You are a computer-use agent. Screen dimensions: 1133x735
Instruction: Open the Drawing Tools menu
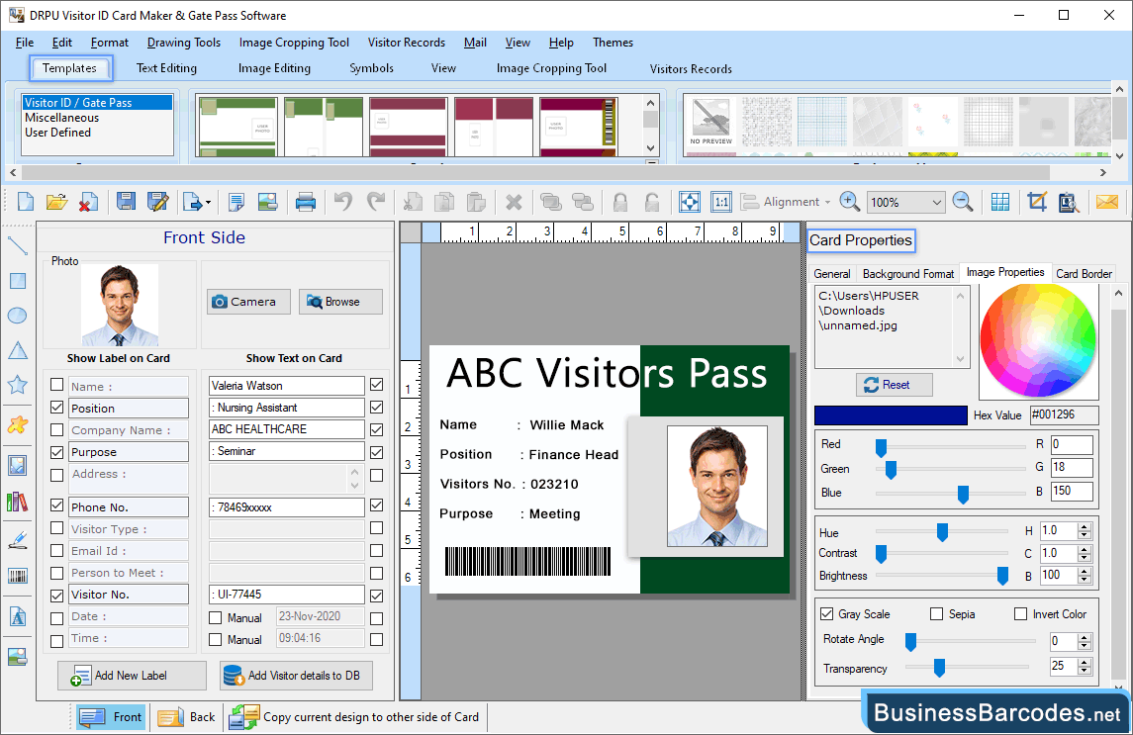[183, 43]
